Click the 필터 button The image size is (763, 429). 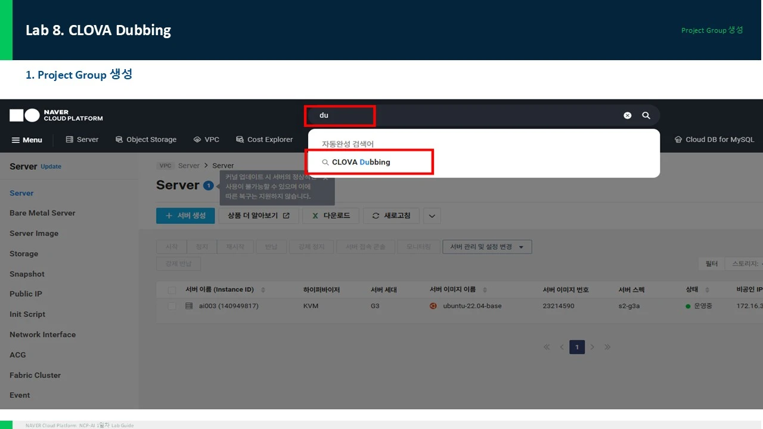point(711,263)
